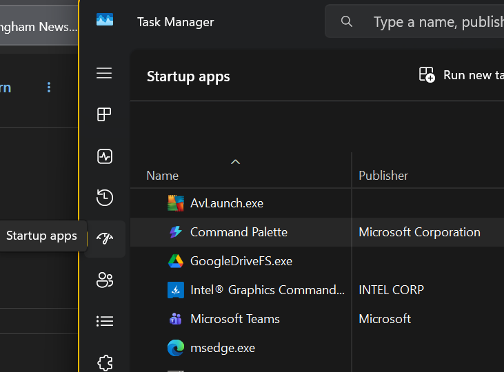Toggle sort order with the chevron arrow
The width and height of the screenshot is (504, 372).
pos(235,162)
